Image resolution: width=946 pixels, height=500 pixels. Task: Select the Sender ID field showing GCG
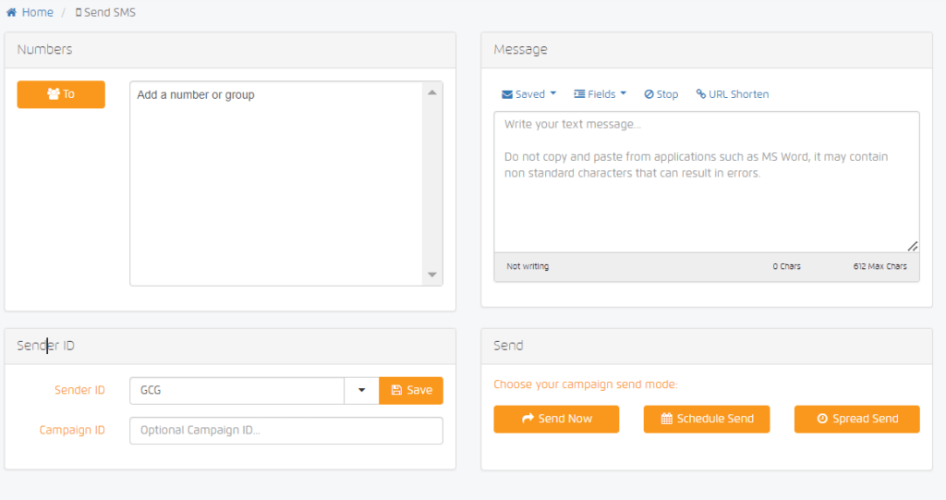coord(237,390)
